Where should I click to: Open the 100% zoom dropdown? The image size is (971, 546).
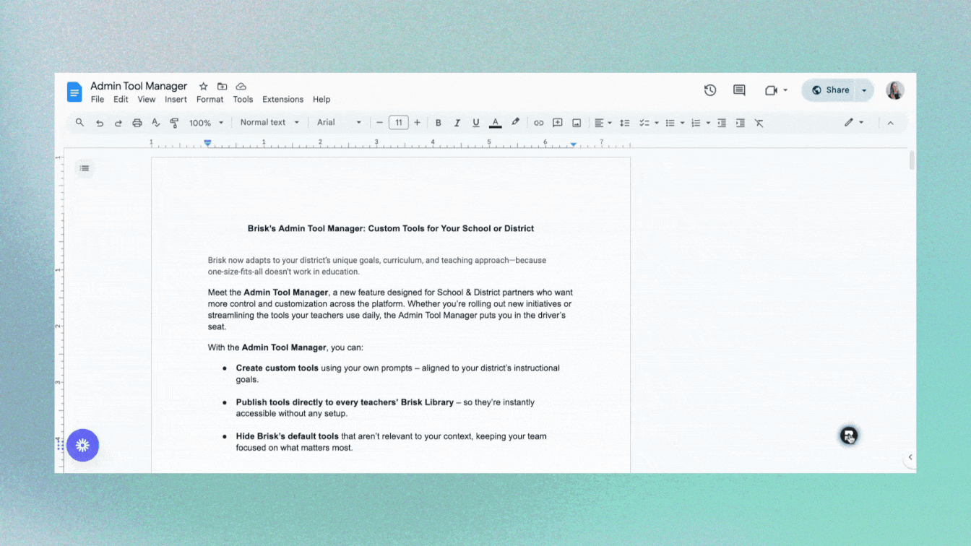(x=207, y=123)
